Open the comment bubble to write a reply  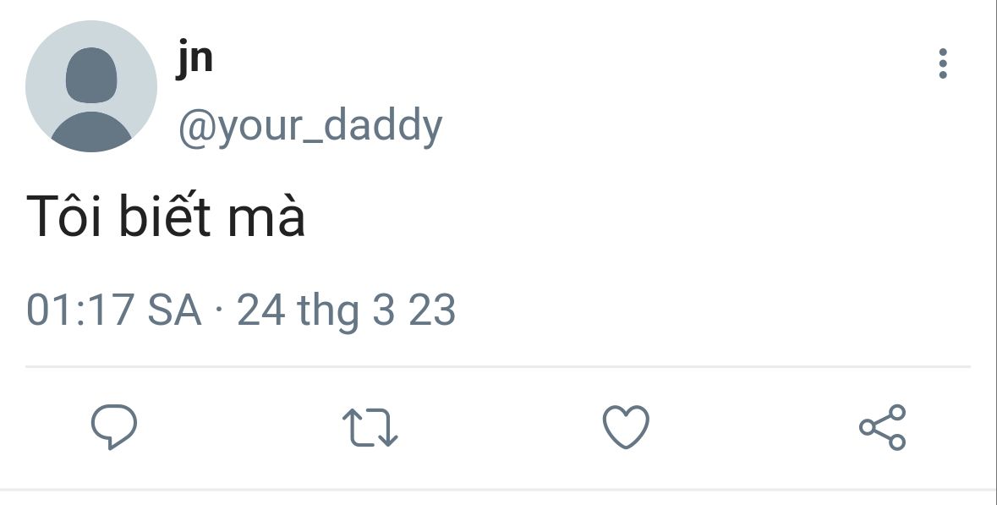tap(113, 427)
